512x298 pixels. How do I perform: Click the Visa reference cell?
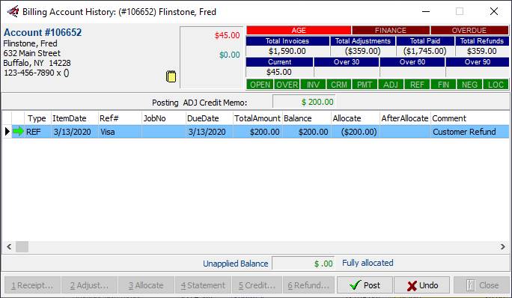pos(120,132)
